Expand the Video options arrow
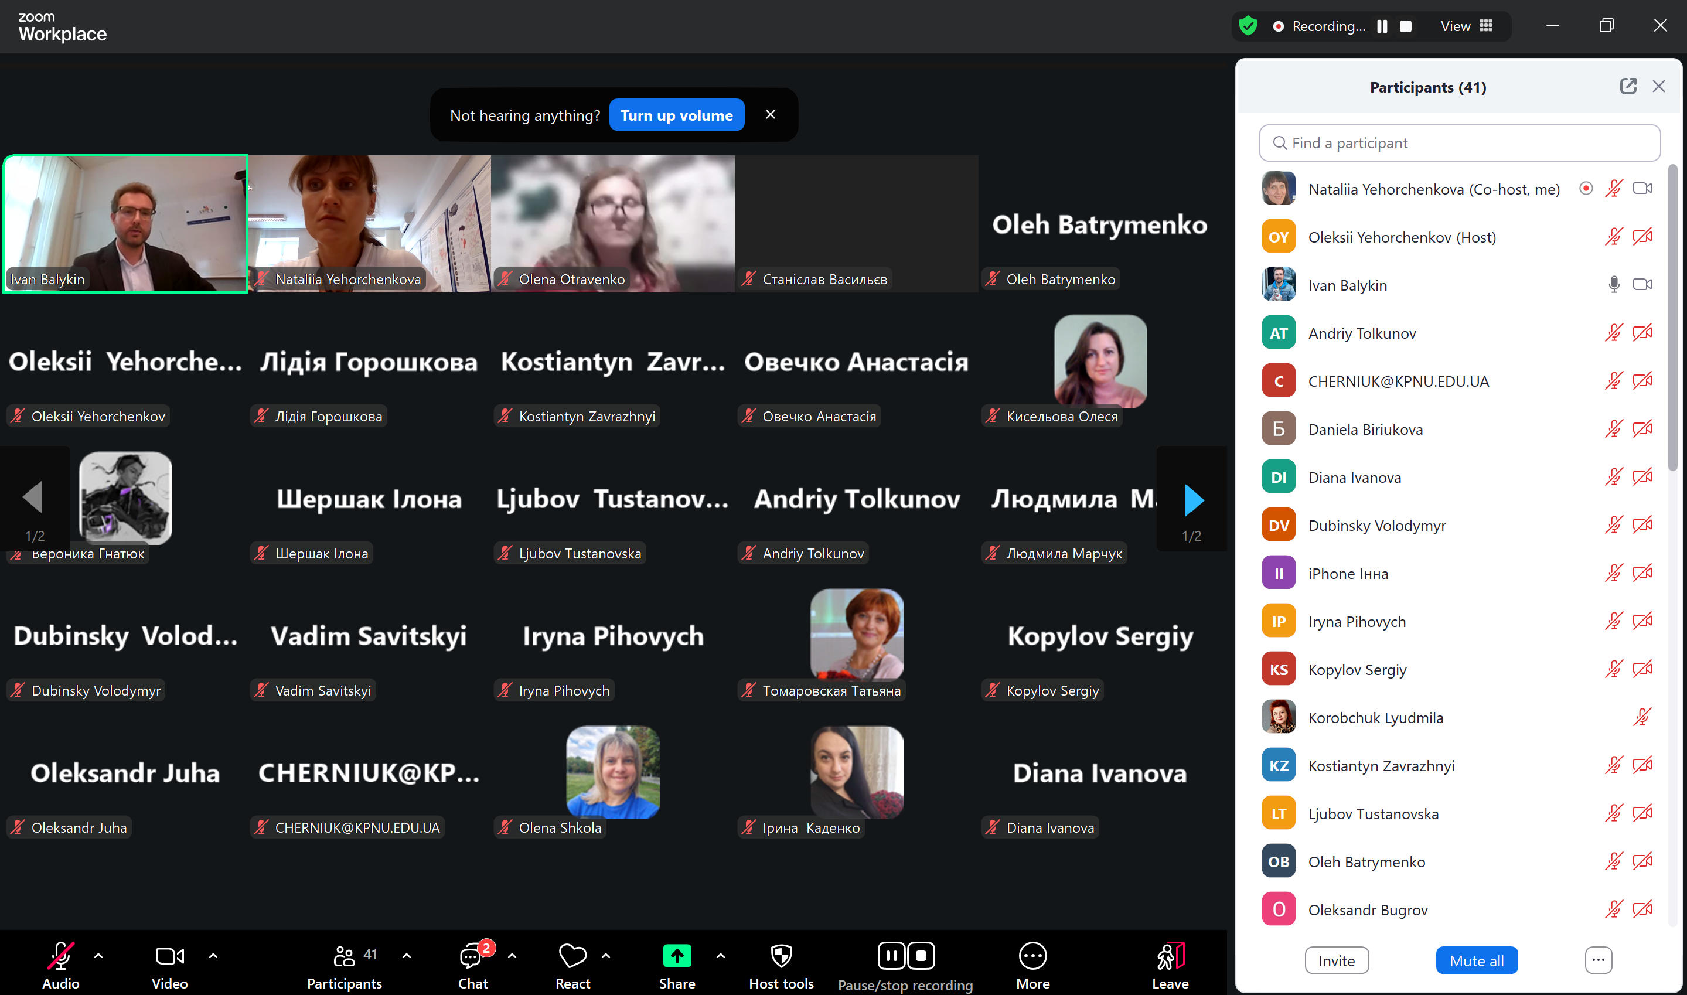The image size is (1687, 995). pyautogui.click(x=213, y=956)
